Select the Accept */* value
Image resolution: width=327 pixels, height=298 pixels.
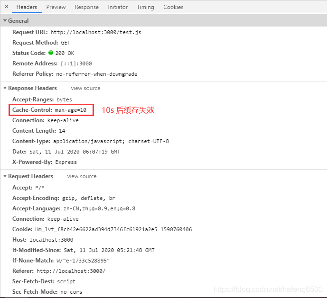point(40,188)
